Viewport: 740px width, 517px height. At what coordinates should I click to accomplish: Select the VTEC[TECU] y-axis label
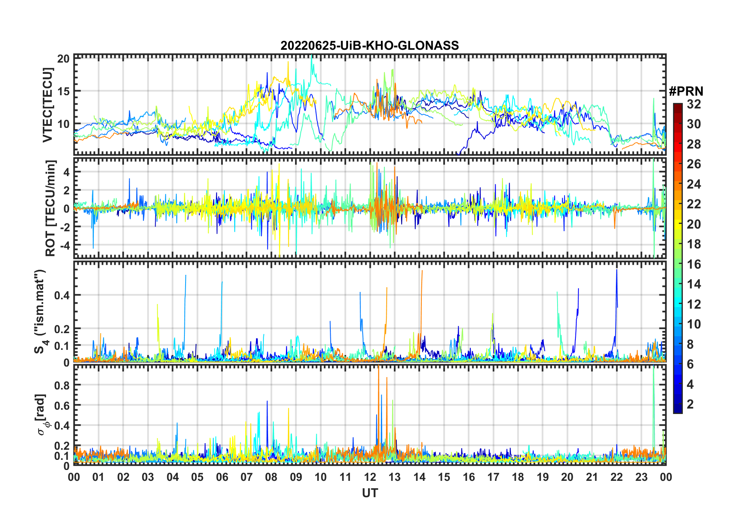(x=47, y=105)
